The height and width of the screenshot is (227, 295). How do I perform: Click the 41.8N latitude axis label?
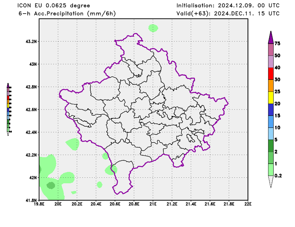[x=31, y=200]
